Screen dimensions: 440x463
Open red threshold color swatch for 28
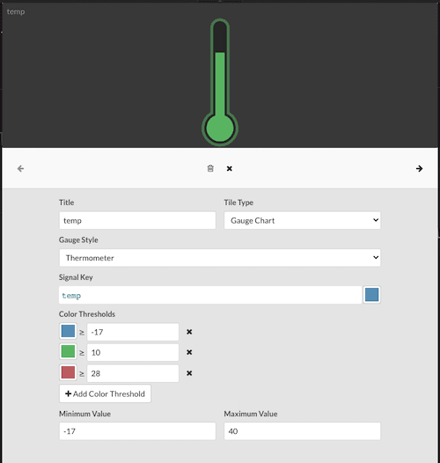68,372
